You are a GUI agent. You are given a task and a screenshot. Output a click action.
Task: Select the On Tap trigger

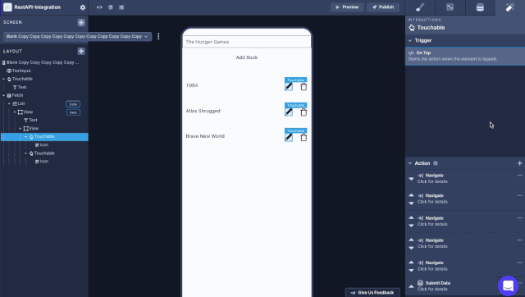tap(465, 56)
